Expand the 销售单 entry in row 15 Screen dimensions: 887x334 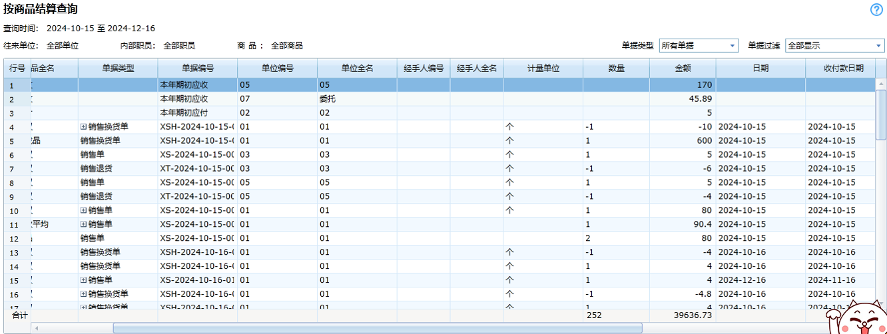point(84,280)
